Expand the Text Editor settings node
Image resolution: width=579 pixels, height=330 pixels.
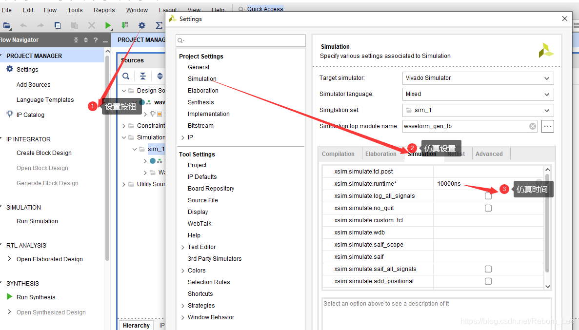(x=183, y=247)
